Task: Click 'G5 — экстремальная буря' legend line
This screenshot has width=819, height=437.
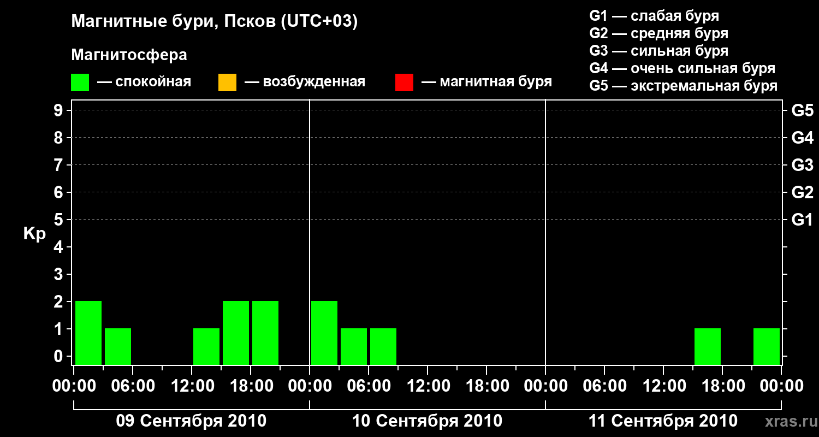Action: pyautogui.click(x=684, y=86)
